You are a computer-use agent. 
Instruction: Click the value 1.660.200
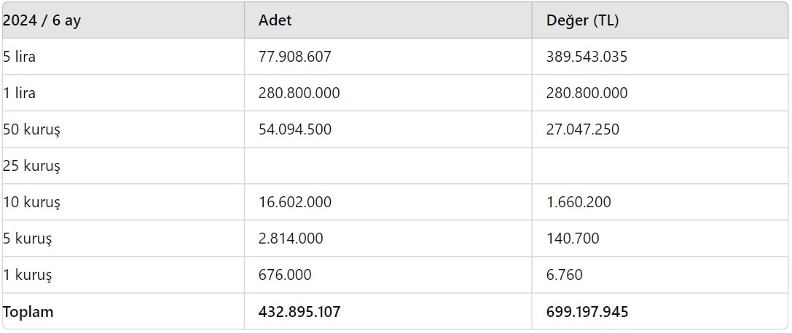[x=579, y=202]
